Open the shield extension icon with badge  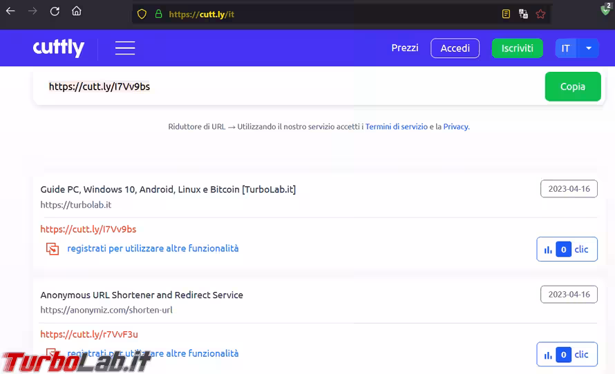click(605, 10)
